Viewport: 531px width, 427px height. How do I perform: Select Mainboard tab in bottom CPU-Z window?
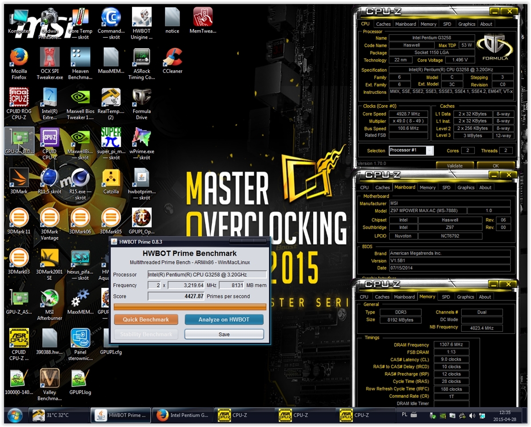[x=404, y=297]
